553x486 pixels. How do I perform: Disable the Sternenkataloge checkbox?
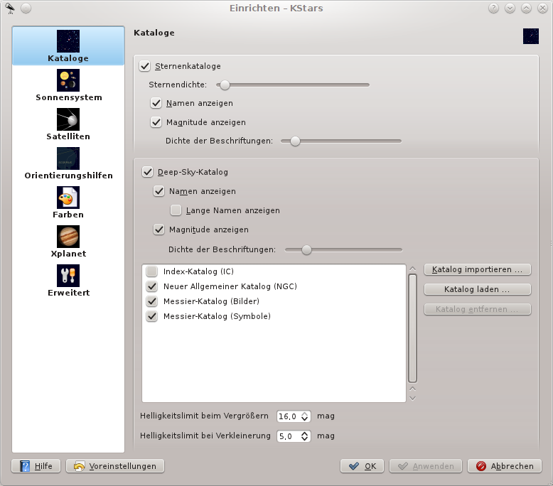pos(145,66)
